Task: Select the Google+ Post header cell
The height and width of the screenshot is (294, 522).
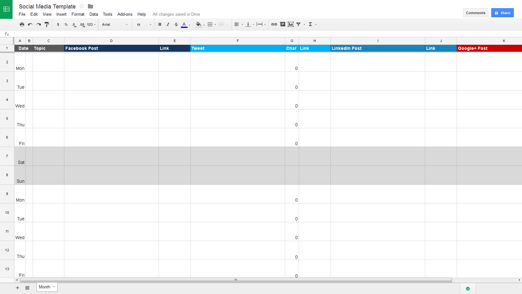Action: coord(489,48)
